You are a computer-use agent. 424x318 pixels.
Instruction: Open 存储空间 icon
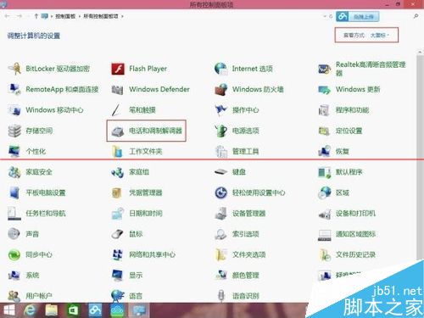click(14, 131)
